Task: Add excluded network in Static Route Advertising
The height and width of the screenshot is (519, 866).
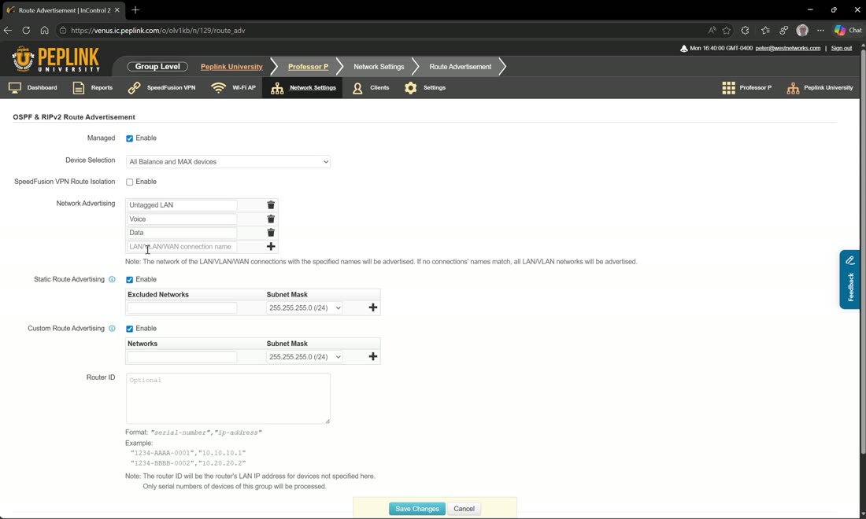Action: [x=373, y=307]
